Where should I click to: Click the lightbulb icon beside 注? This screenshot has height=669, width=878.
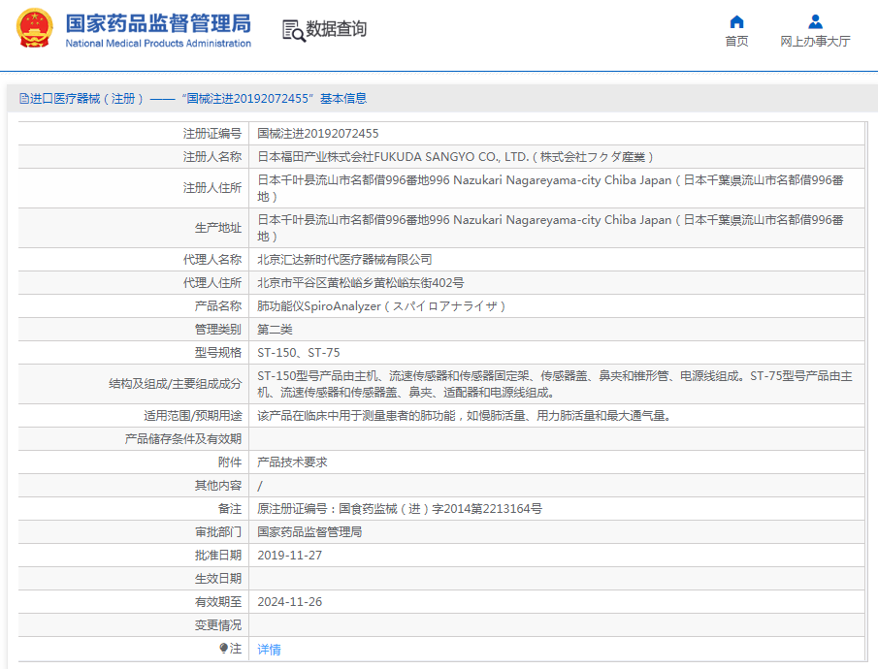(223, 649)
